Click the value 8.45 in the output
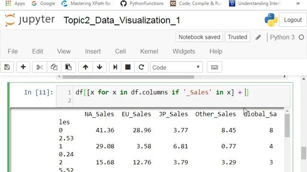The height and width of the screenshot is (172, 307). click(x=228, y=130)
